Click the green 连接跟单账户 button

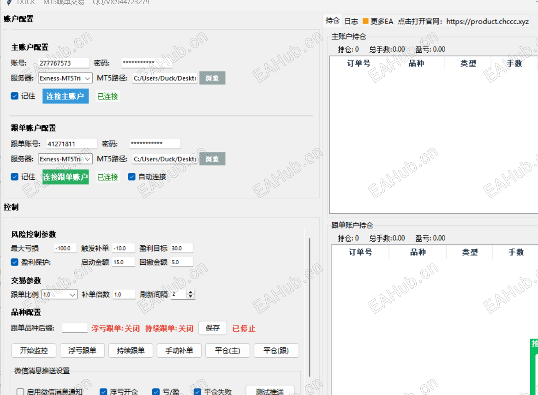[66, 177]
